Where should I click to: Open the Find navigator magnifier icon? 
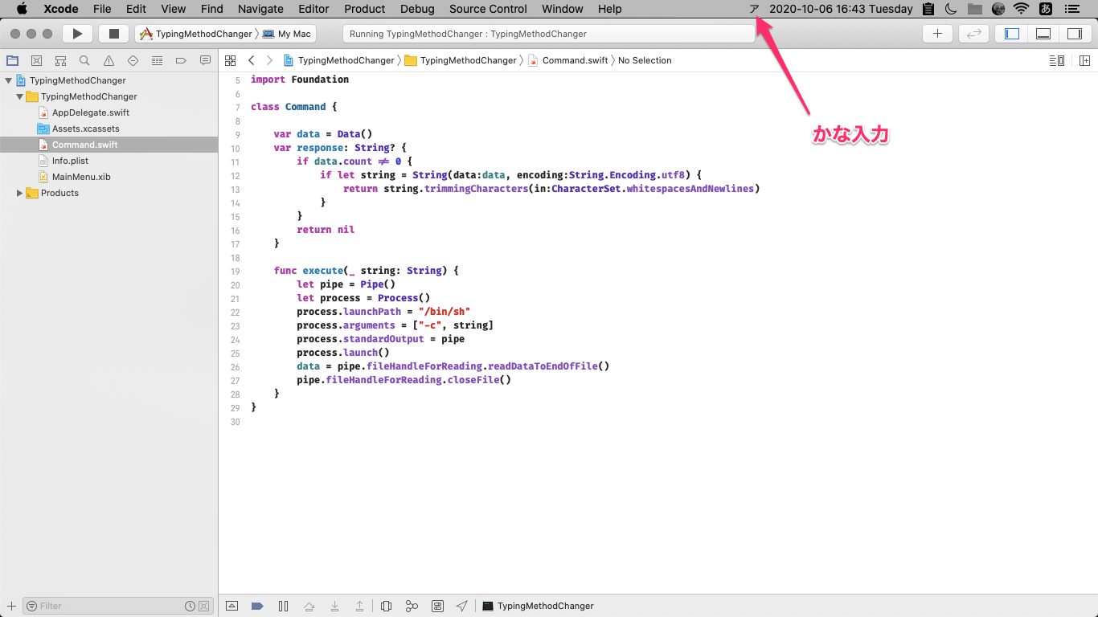[84, 60]
